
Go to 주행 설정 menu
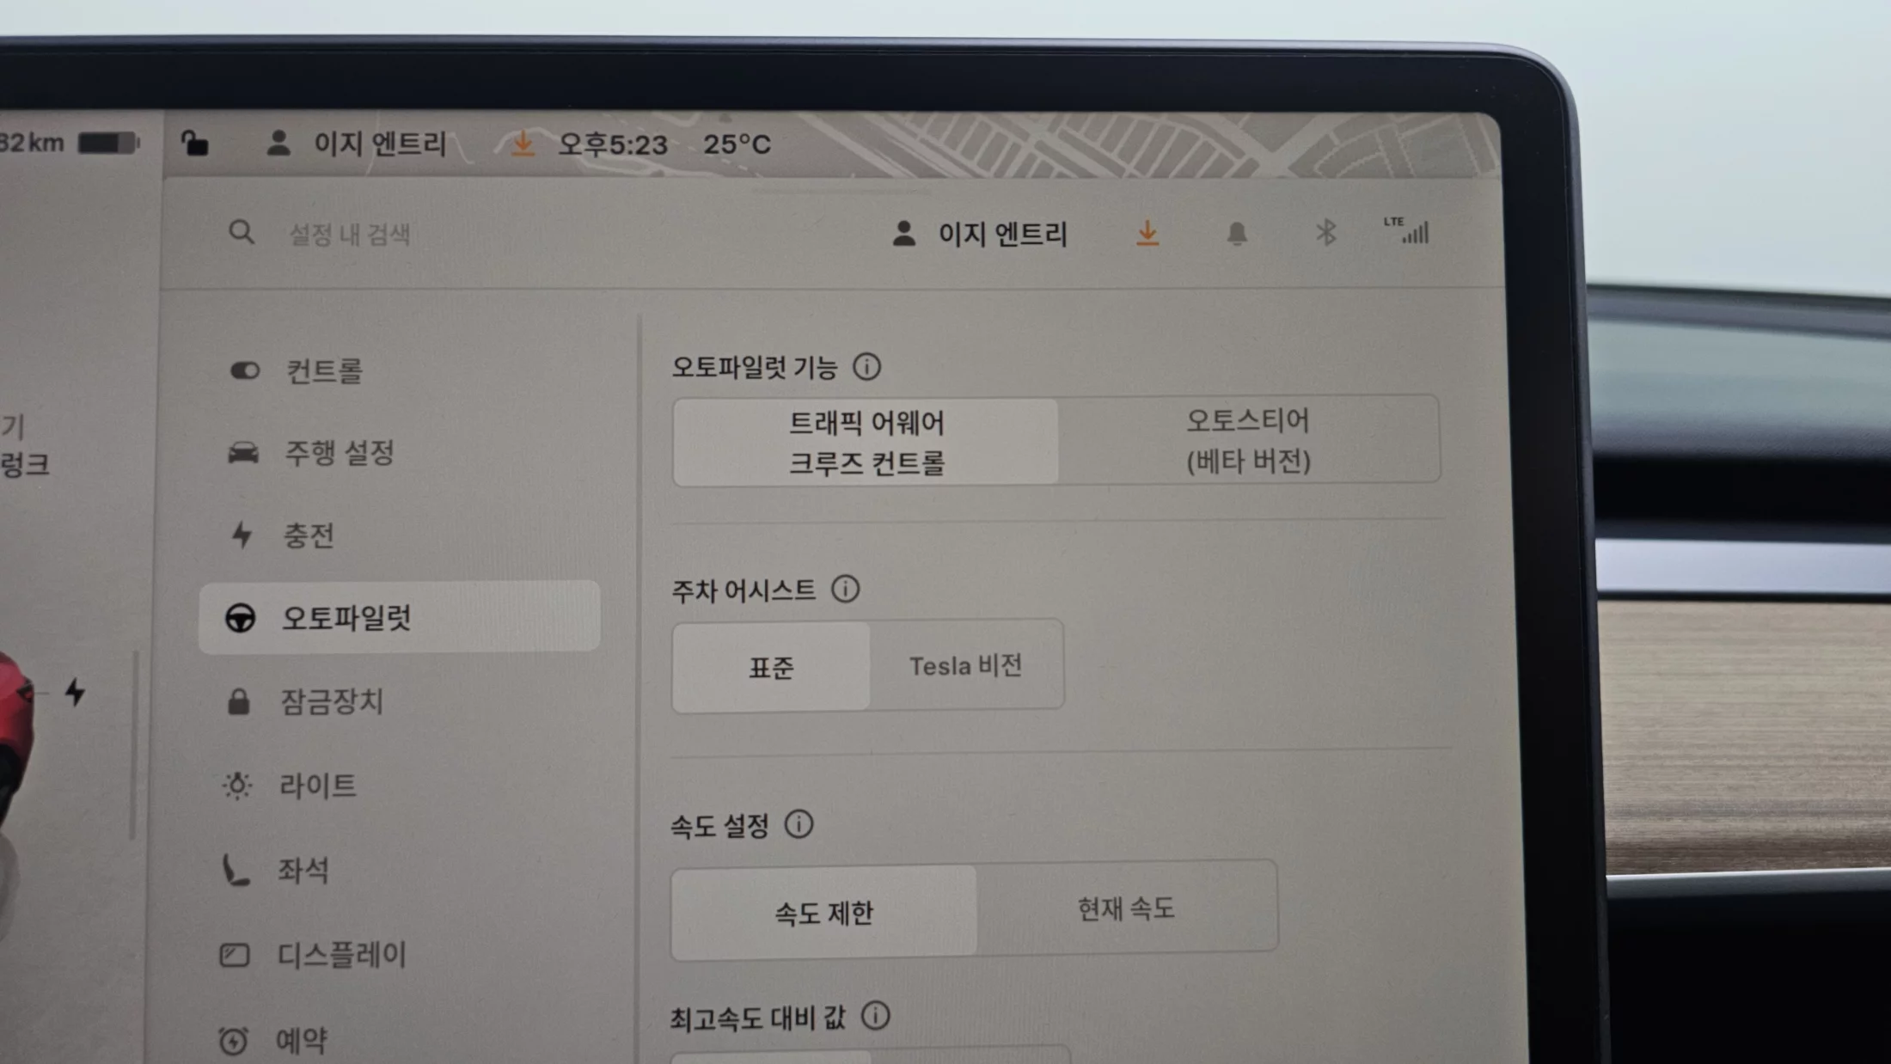[x=339, y=453]
